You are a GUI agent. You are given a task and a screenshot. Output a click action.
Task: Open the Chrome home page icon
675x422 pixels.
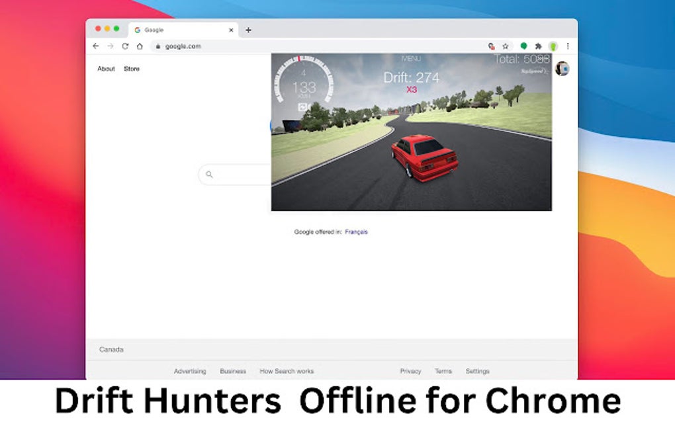[138, 46]
